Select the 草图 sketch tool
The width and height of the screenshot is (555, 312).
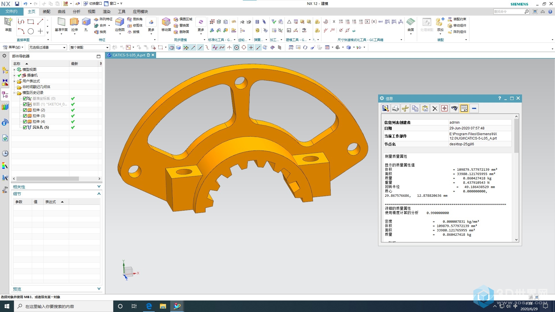[x=8, y=24]
